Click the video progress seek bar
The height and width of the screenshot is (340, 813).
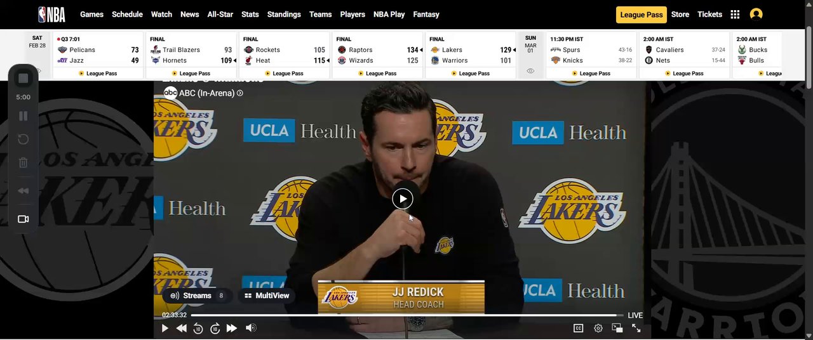406,315
